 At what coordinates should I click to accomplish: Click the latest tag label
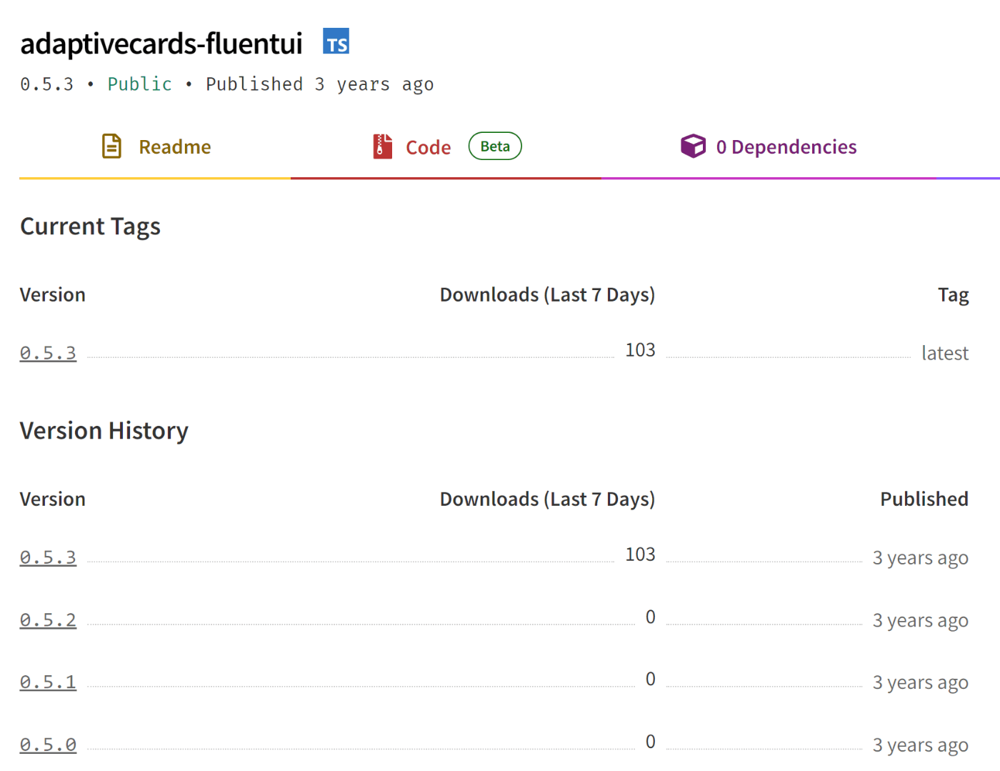coord(944,353)
